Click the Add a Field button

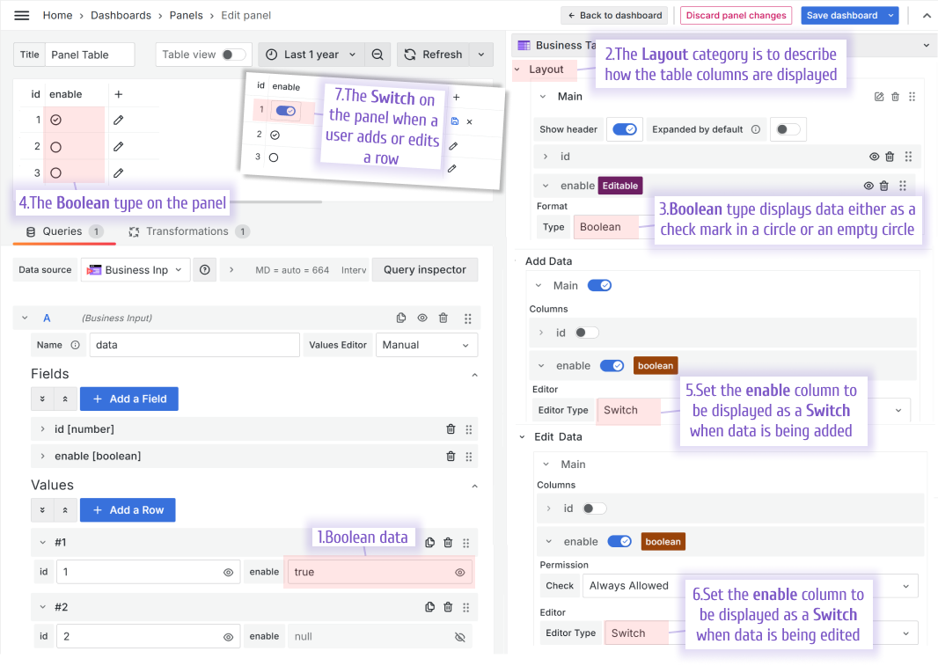pos(129,399)
